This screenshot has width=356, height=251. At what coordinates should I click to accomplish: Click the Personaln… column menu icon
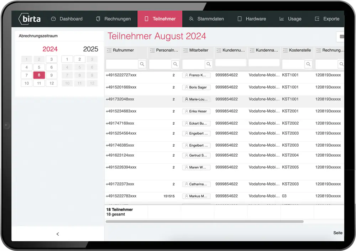point(152,50)
